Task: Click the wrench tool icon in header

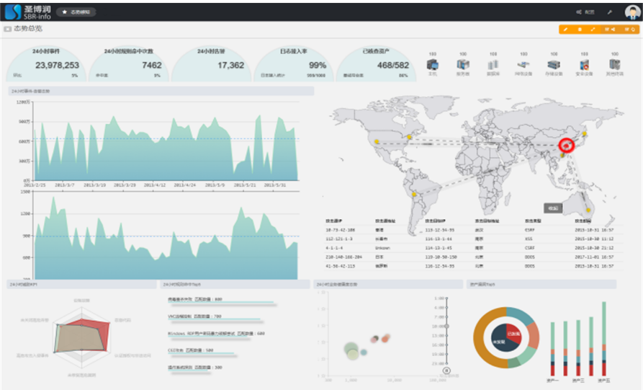Action: (609, 12)
